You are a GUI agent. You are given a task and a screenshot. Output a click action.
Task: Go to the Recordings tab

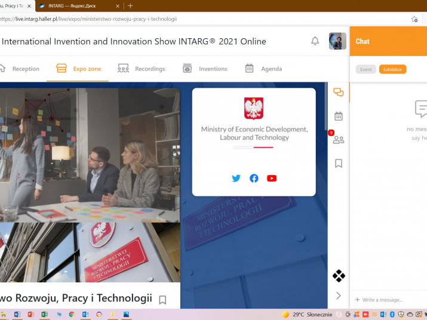click(142, 69)
